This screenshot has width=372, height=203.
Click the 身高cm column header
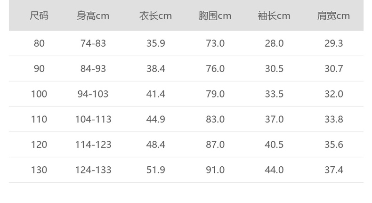93,16
